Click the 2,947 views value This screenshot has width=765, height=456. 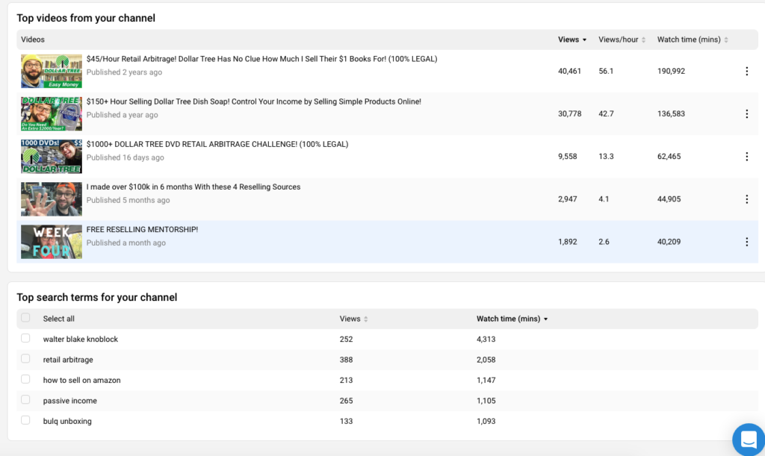point(568,199)
